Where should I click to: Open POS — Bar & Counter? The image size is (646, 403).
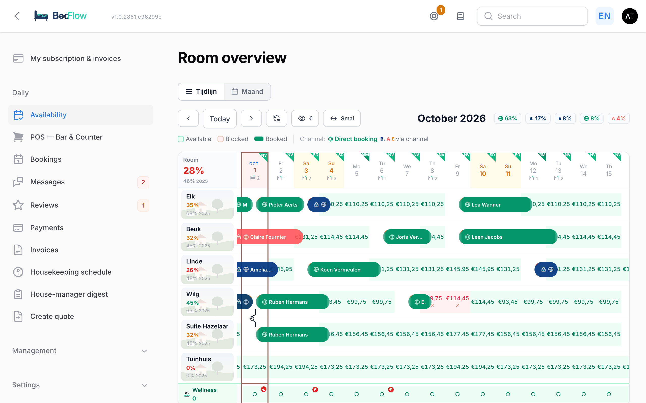pyautogui.click(x=80, y=137)
